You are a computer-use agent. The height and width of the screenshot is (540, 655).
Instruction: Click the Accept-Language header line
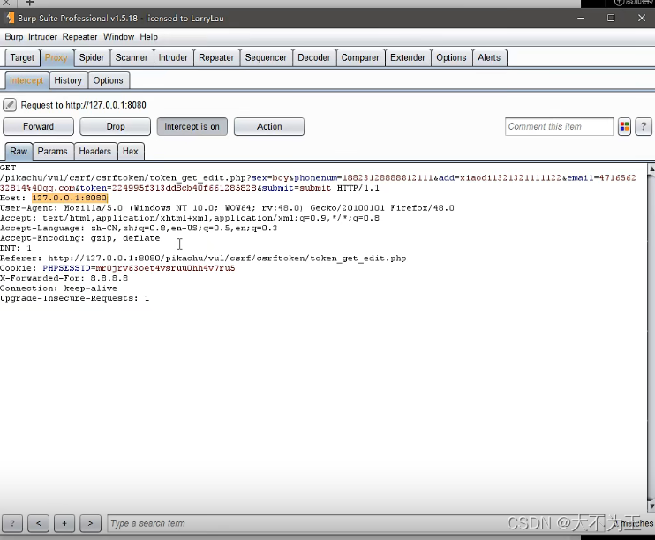coord(139,228)
